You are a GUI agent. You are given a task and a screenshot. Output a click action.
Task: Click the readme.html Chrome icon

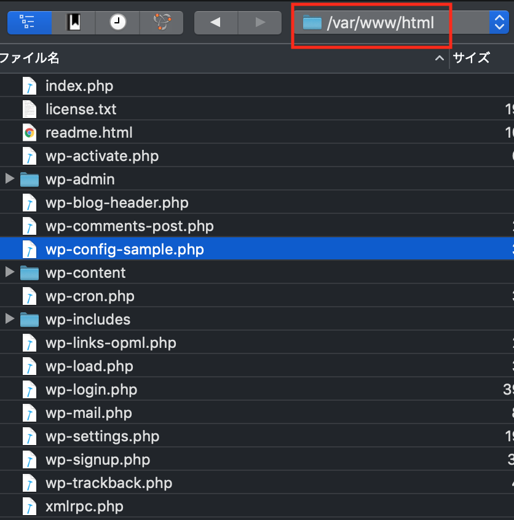coord(29,133)
